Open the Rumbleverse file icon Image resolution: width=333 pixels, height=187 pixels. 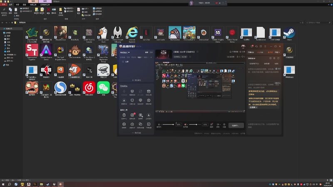[261, 34]
